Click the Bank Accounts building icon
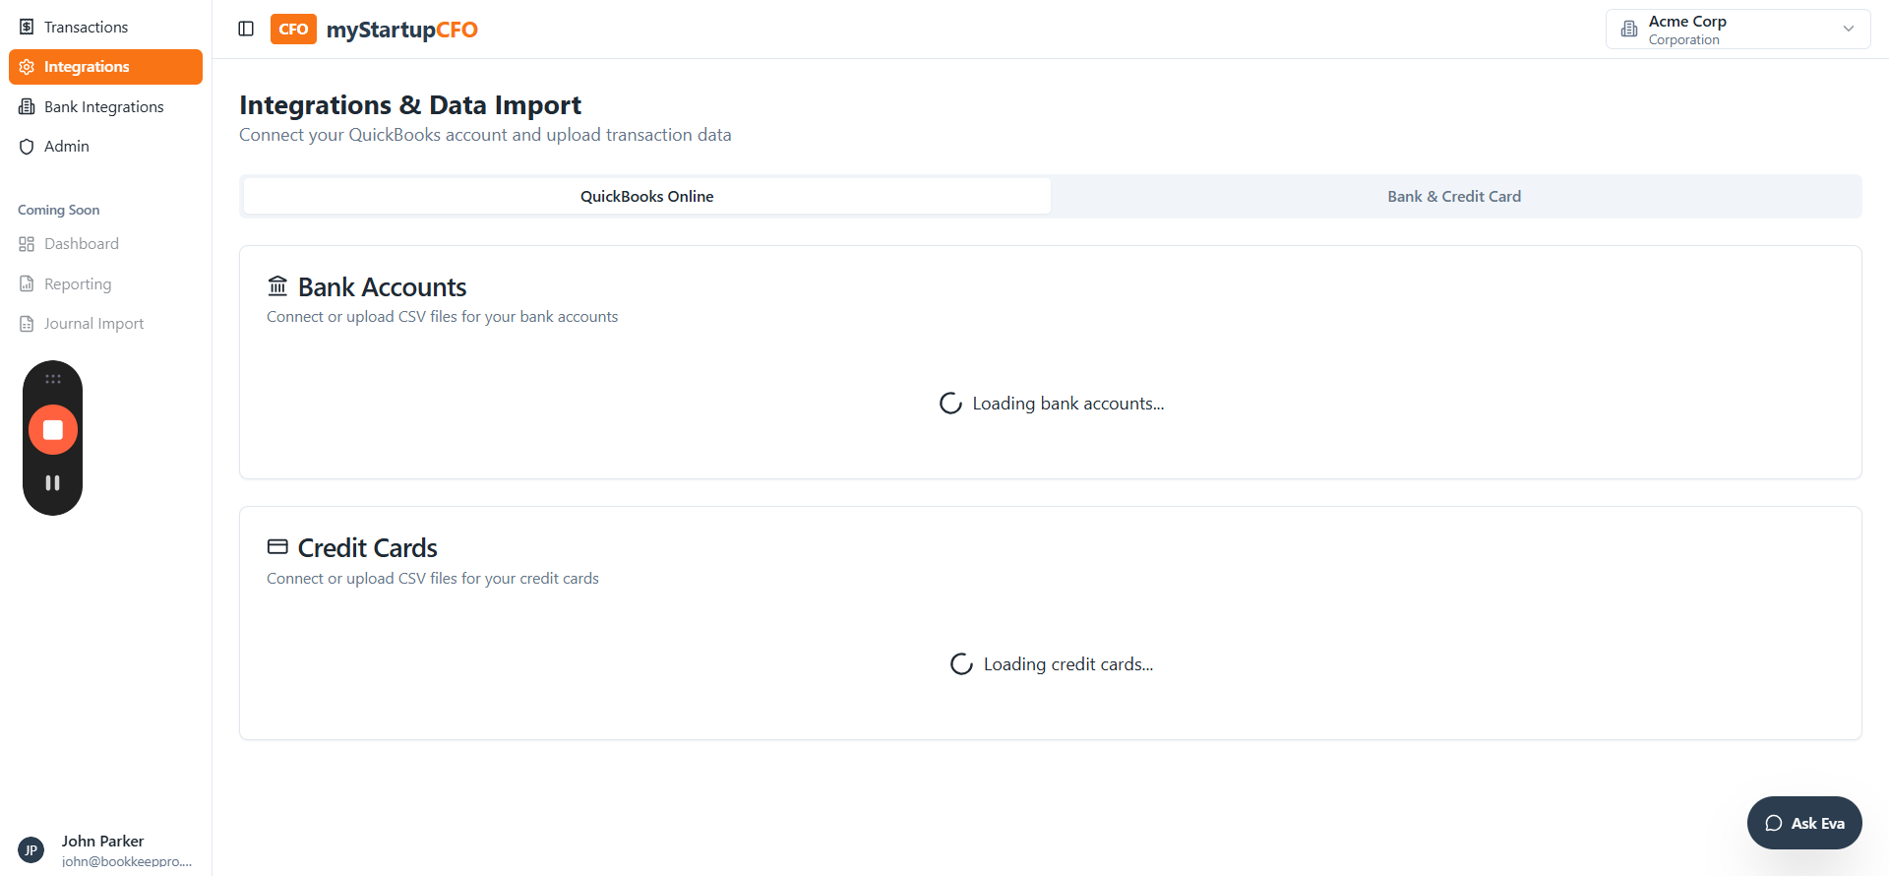 point(277,286)
